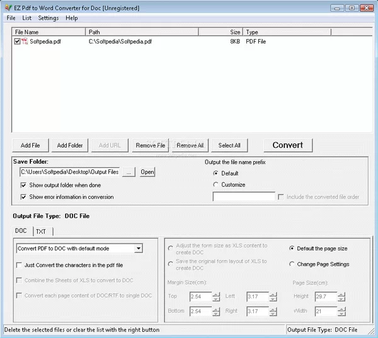Click the save folder path field
Viewport: 378px width, 338px height.
click(x=69, y=172)
